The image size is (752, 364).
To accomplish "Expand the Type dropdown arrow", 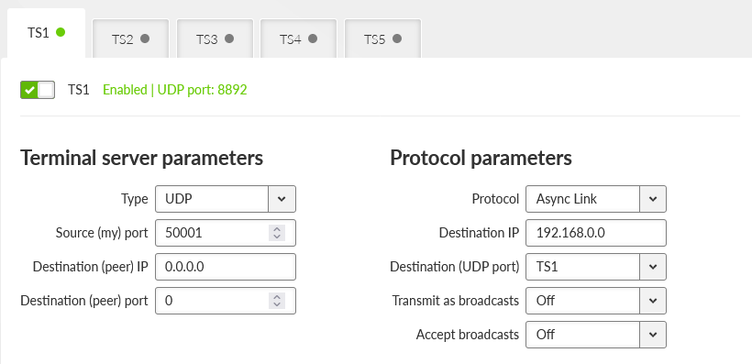I will coord(282,199).
